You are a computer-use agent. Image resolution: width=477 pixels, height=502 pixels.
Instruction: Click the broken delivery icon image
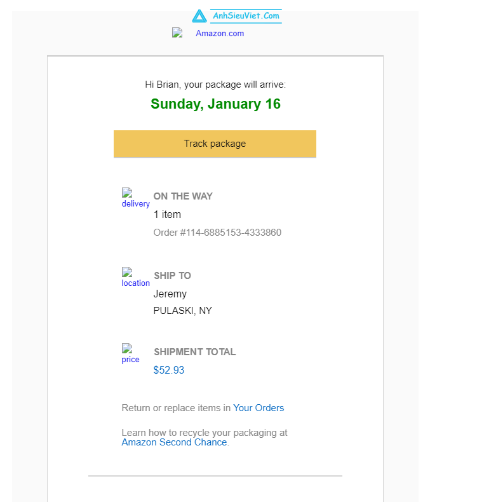pyautogui.click(x=127, y=193)
